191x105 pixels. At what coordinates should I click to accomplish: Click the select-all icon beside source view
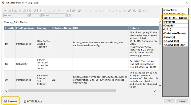point(10,11)
